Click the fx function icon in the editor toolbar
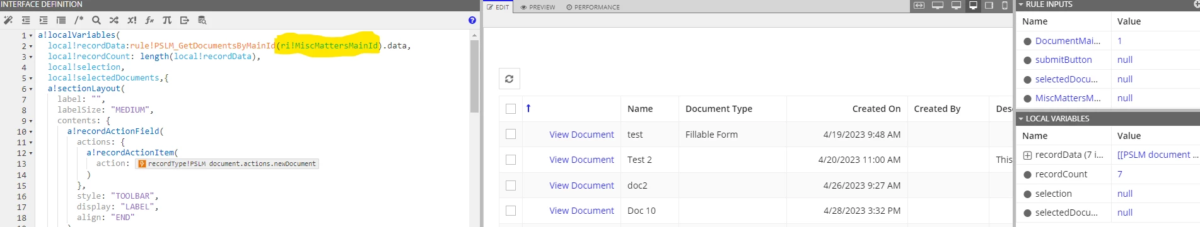The height and width of the screenshot is (227, 1200). point(149,20)
